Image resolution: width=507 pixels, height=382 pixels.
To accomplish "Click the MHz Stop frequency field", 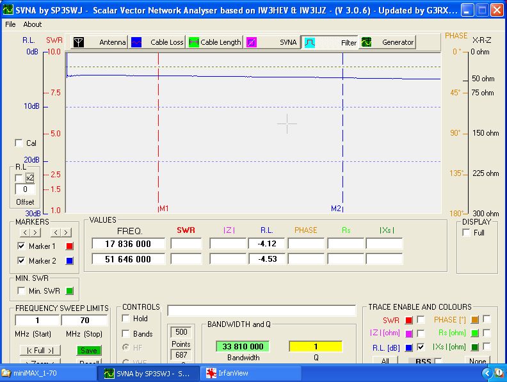I will [84, 320].
